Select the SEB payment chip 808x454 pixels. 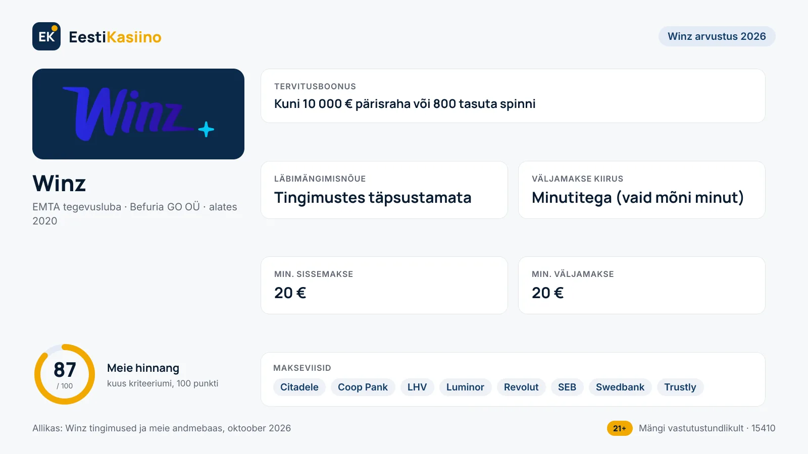click(567, 387)
